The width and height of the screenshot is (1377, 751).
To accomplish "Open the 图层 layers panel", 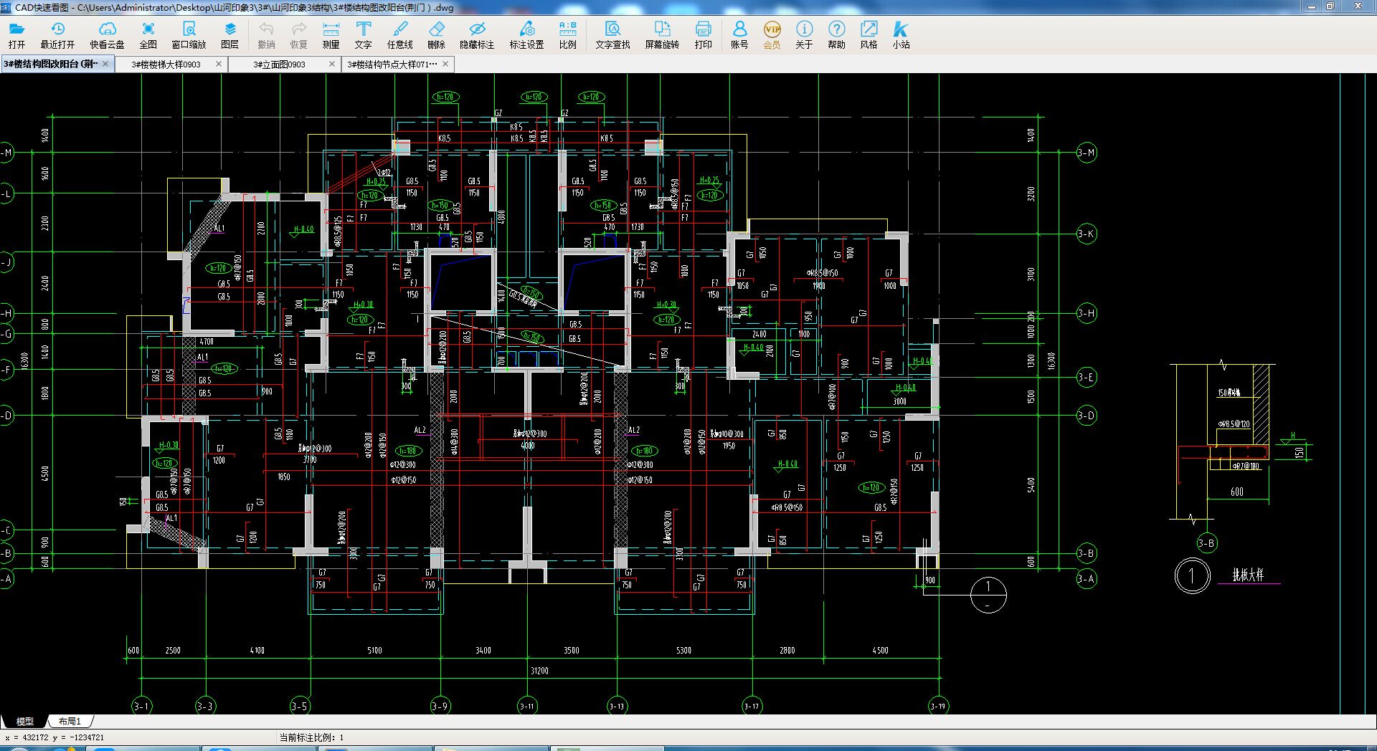I will [x=229, y=34].
